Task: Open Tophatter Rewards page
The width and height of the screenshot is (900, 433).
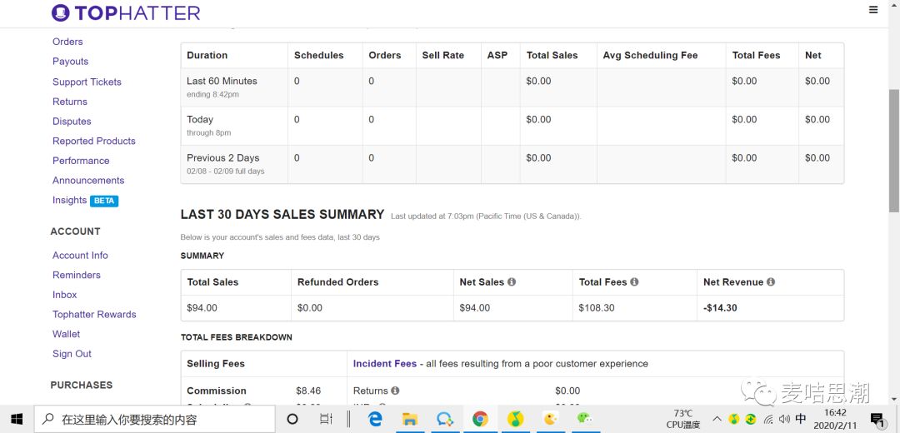Action: [94, 315]
